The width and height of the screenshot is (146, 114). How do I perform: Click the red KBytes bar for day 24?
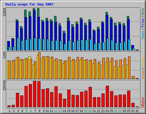107,97
